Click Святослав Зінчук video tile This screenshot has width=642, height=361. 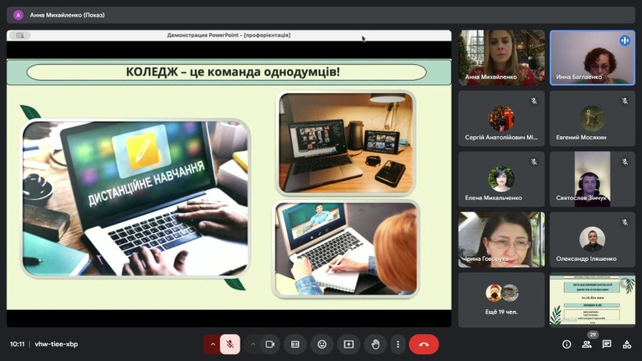pyautogui.click(x=593, y=179)
